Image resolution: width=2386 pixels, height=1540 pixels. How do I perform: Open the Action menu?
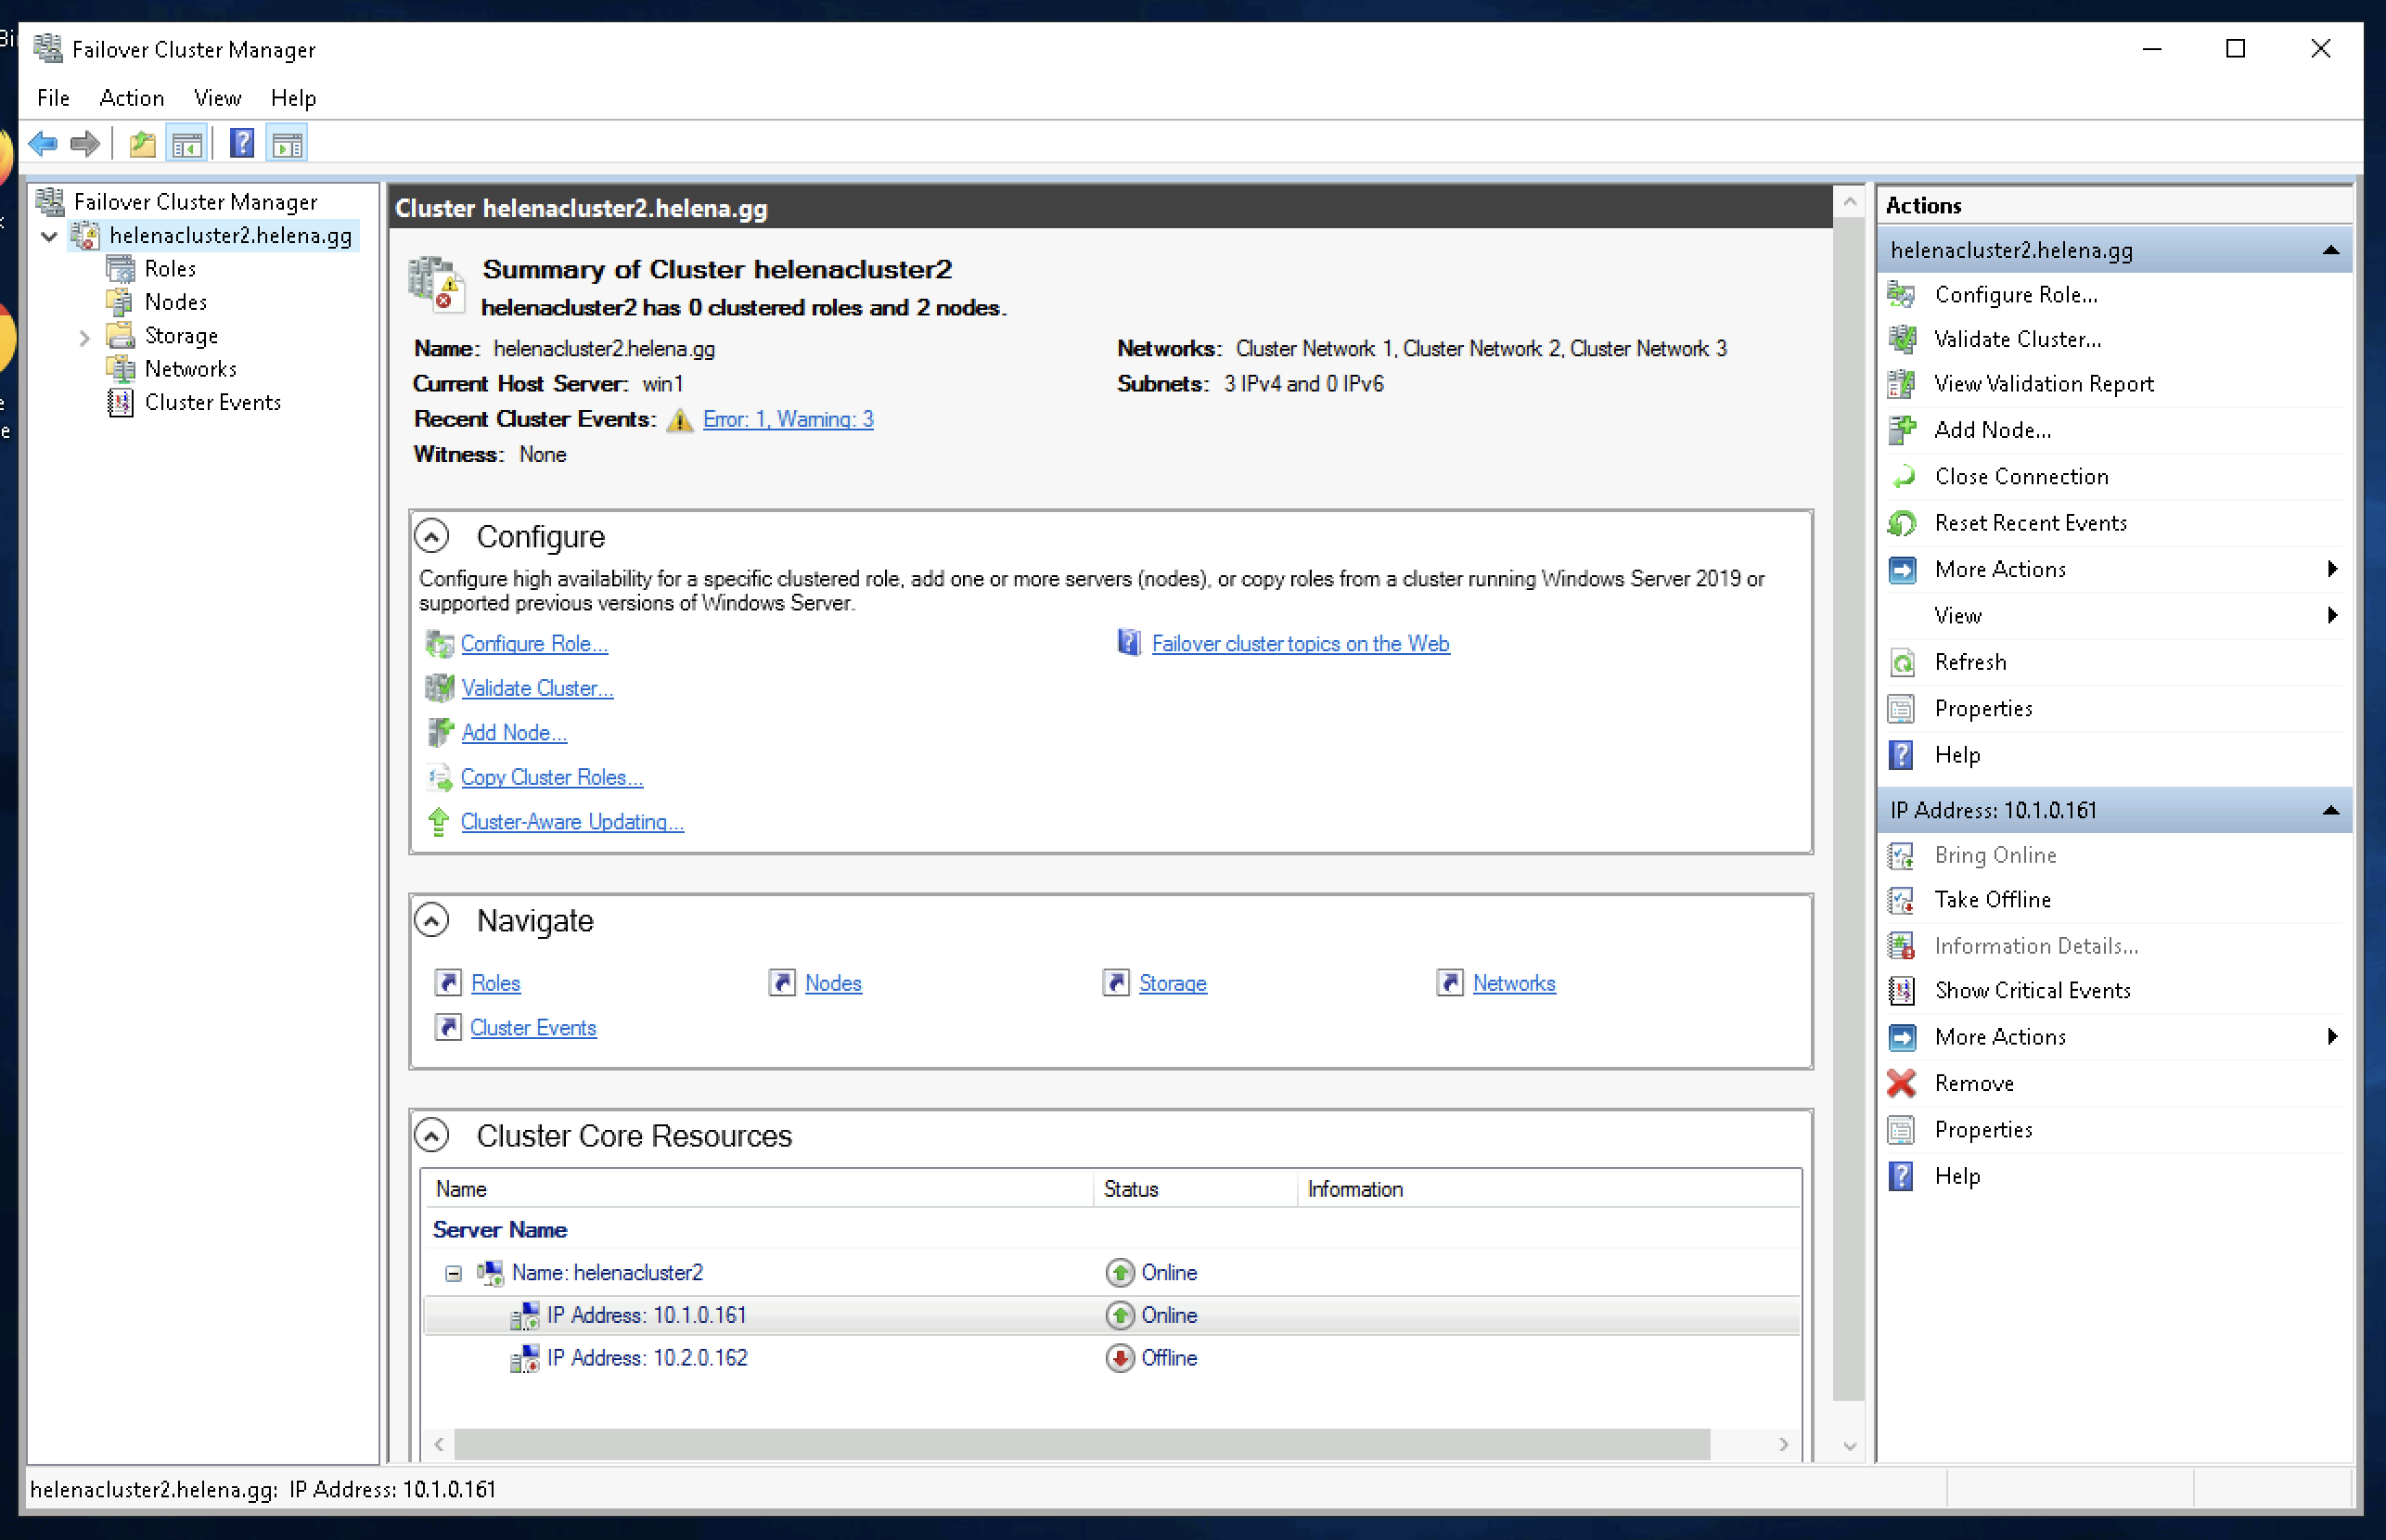(x=131, y=98)
